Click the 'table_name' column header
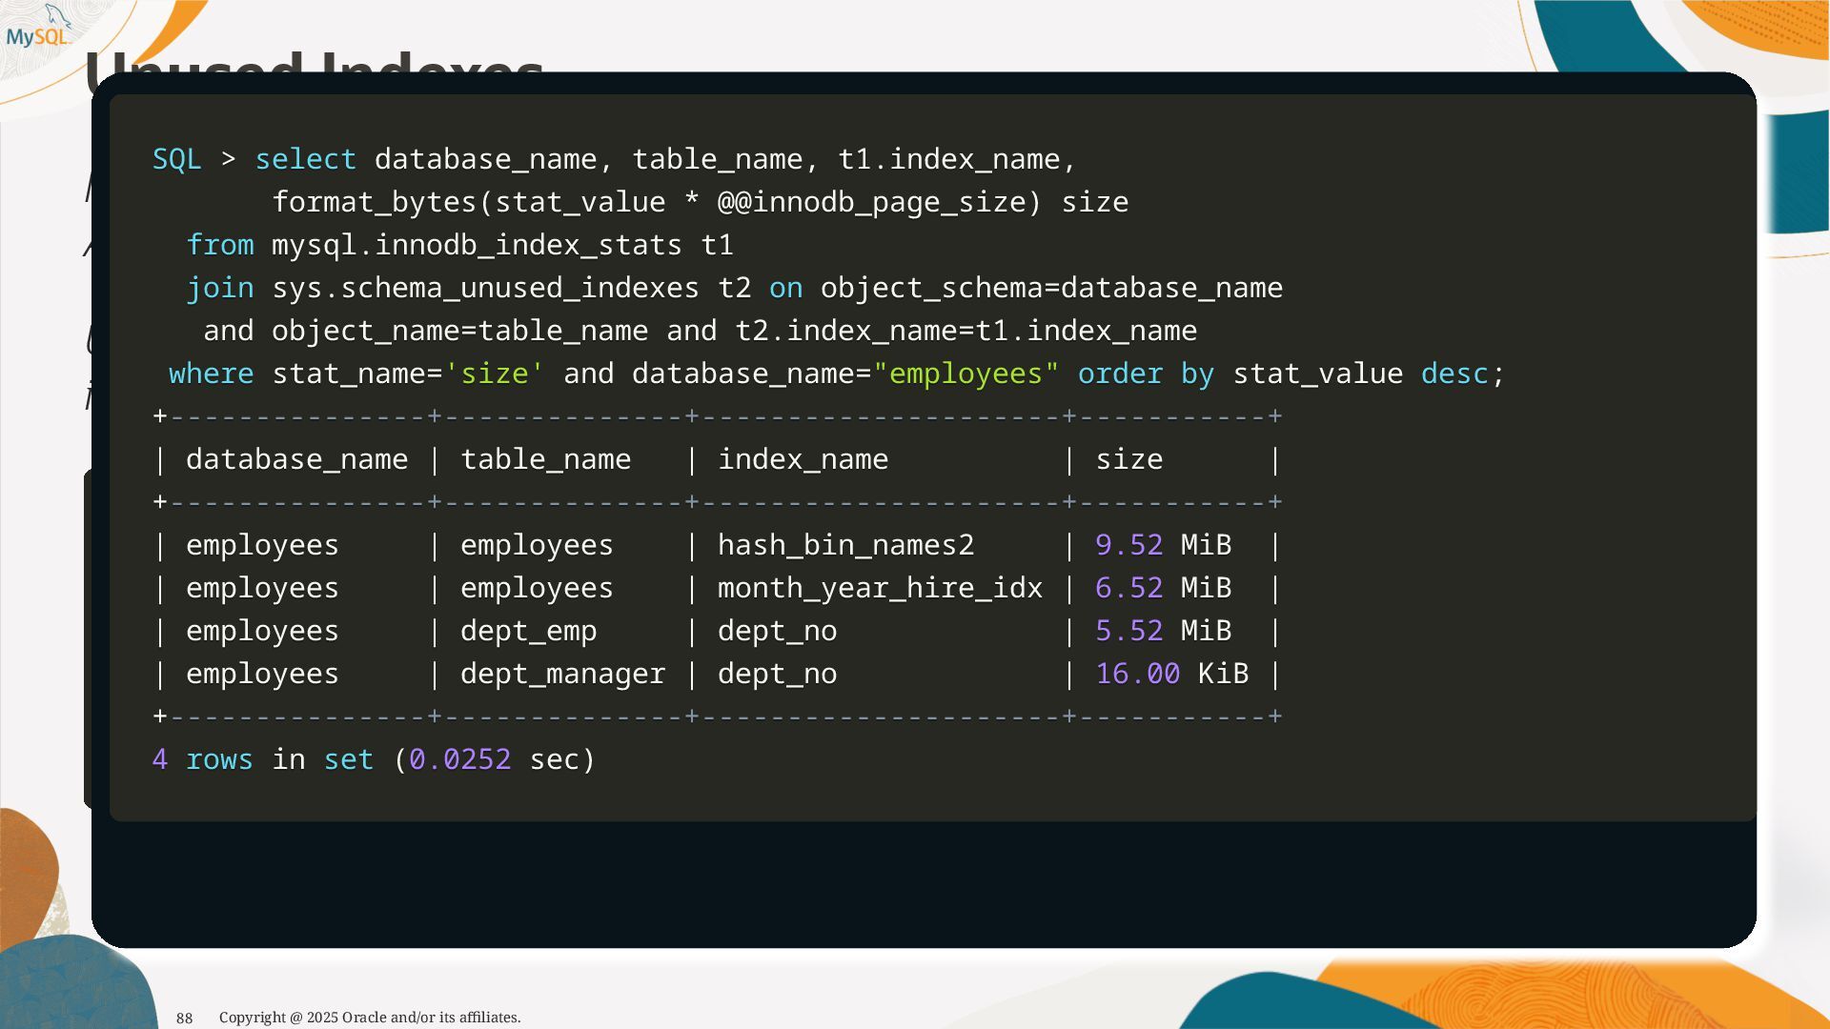Image resolution: width=1830 pixels, height=1029 pixels. [x=545, y=459]
